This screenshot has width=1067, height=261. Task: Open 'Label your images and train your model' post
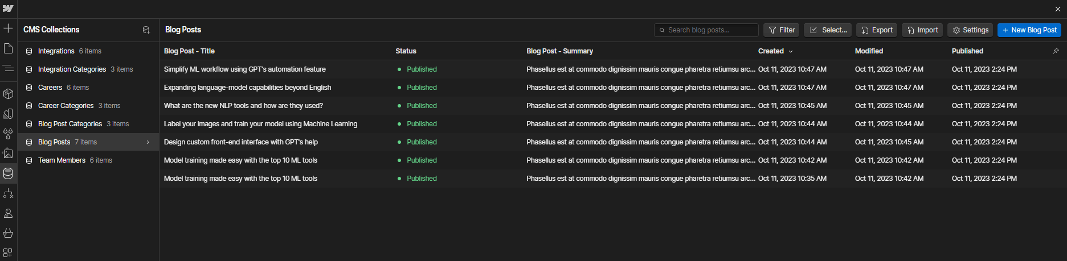pos(260,124)
